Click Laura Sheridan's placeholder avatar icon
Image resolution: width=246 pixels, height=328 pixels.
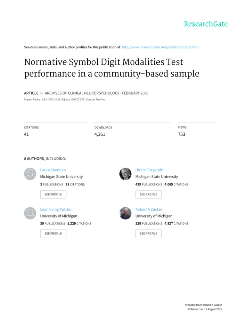[30, 174]
